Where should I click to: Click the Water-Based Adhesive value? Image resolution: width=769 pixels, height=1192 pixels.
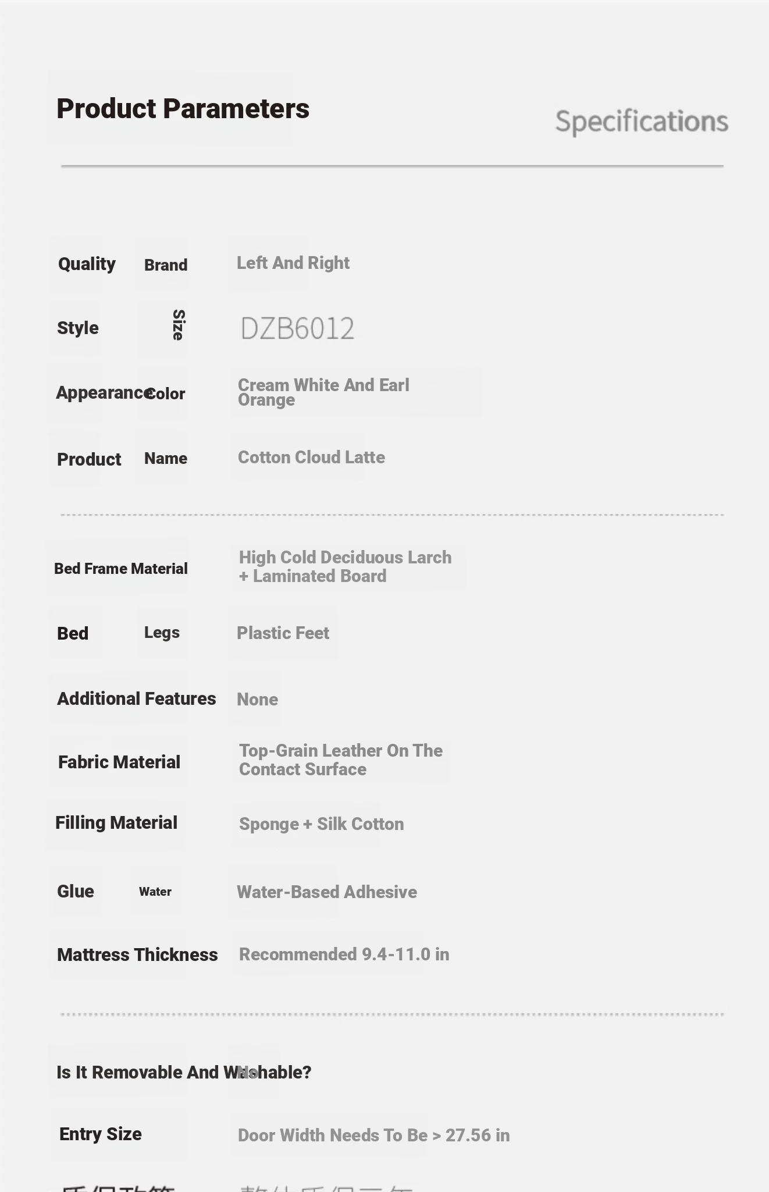point(327,892)
